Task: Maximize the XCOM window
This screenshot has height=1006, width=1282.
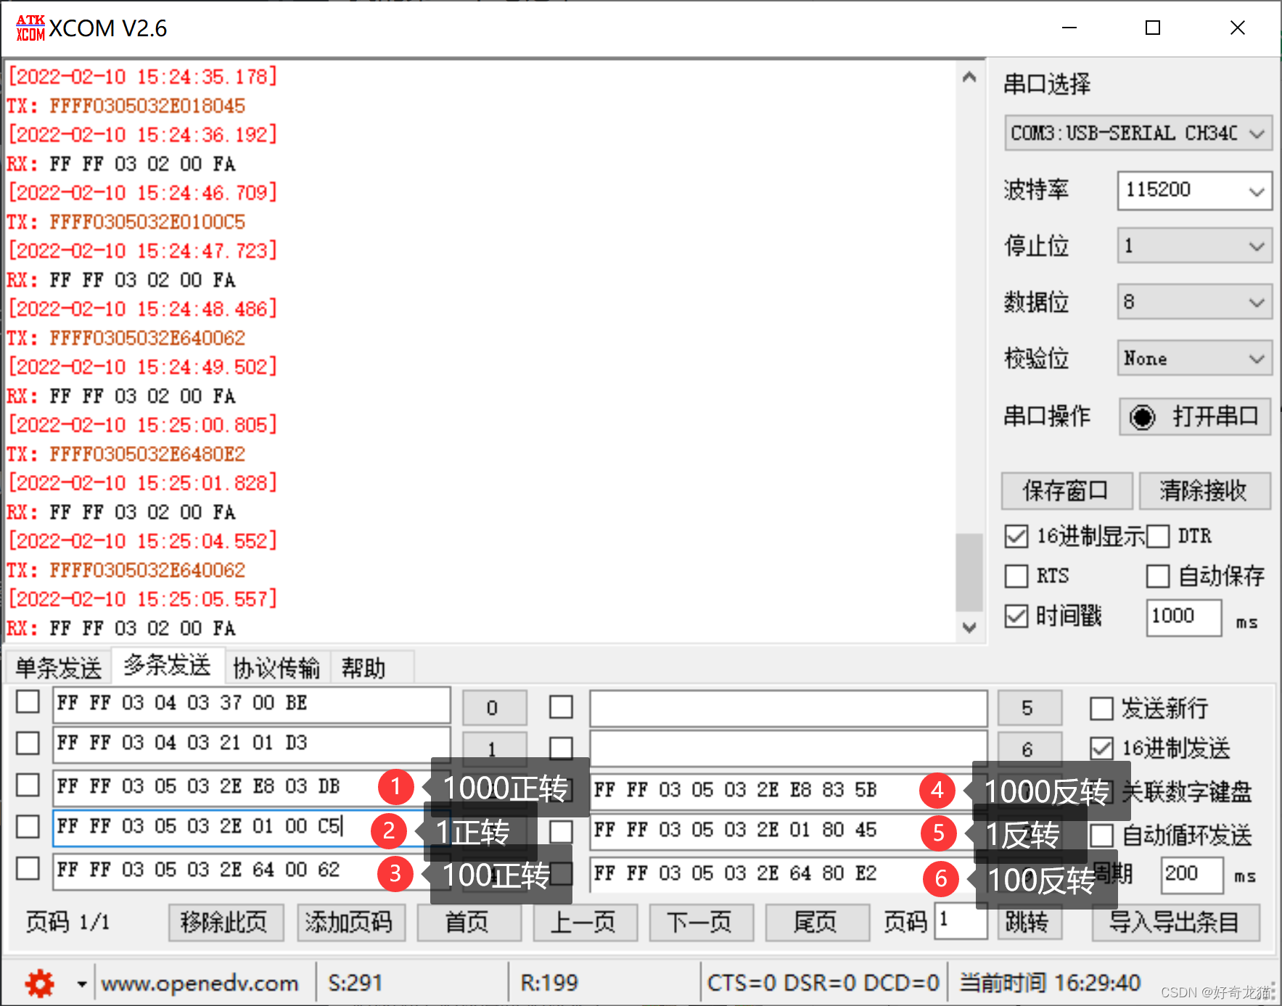Action: coord(1153,28)
